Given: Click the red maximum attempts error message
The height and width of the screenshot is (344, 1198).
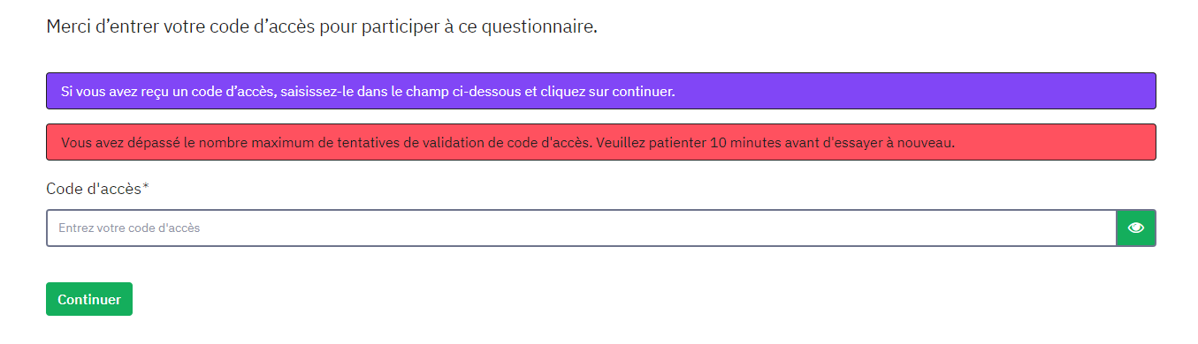Looking at the screenshot, I should click(x=601, y=142).
